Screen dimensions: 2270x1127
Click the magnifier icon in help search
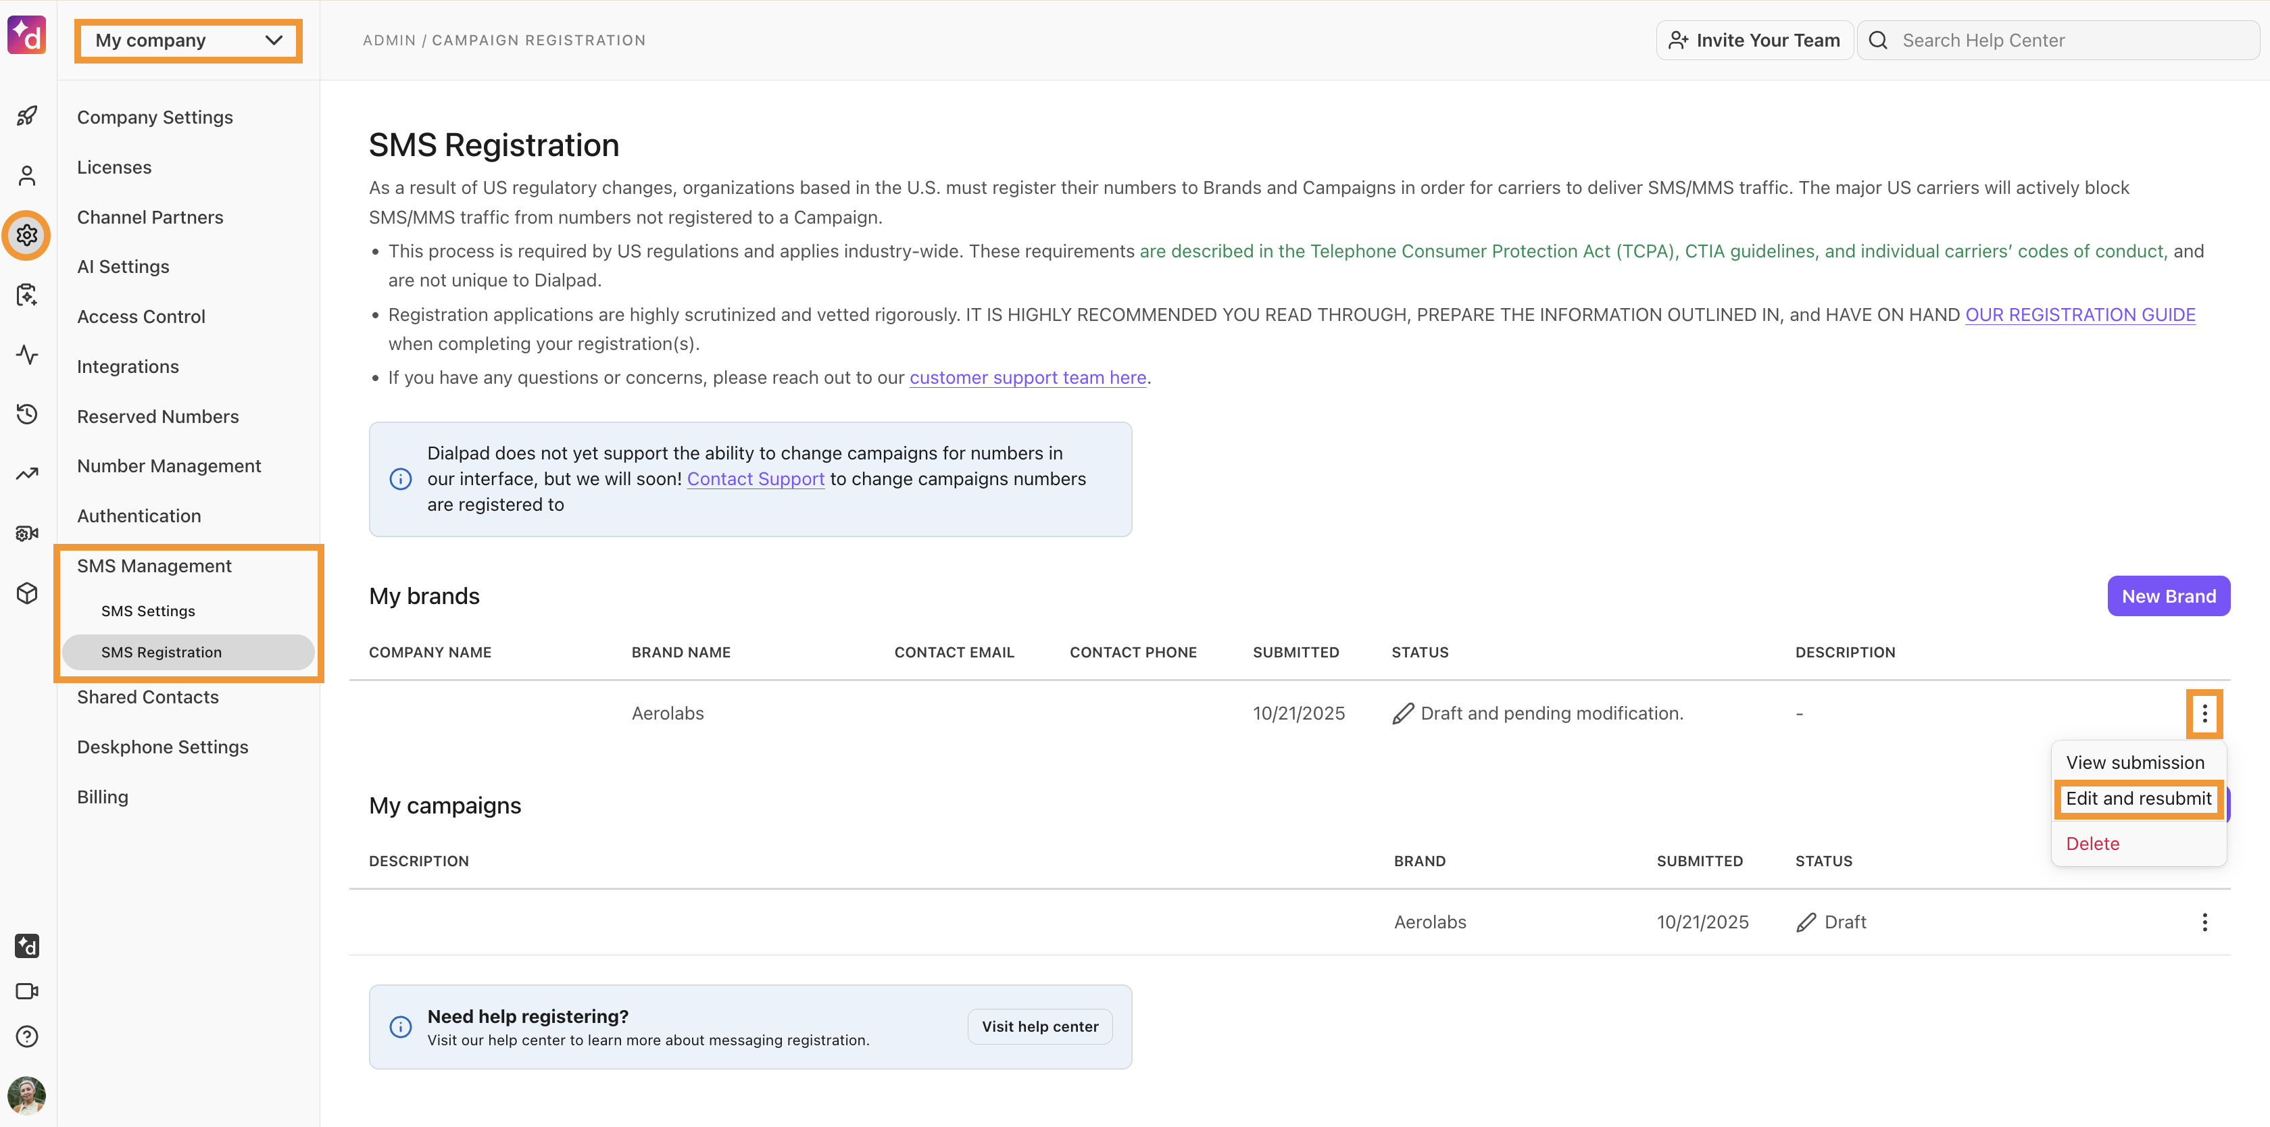[x=1878, y=41]
